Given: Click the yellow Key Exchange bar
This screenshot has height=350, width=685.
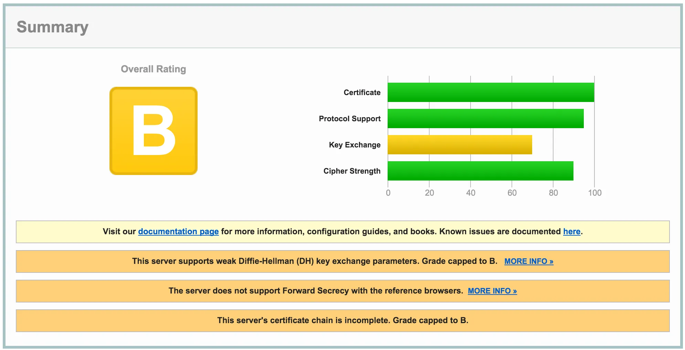Looking at the screenshot, I should (460, 145).
